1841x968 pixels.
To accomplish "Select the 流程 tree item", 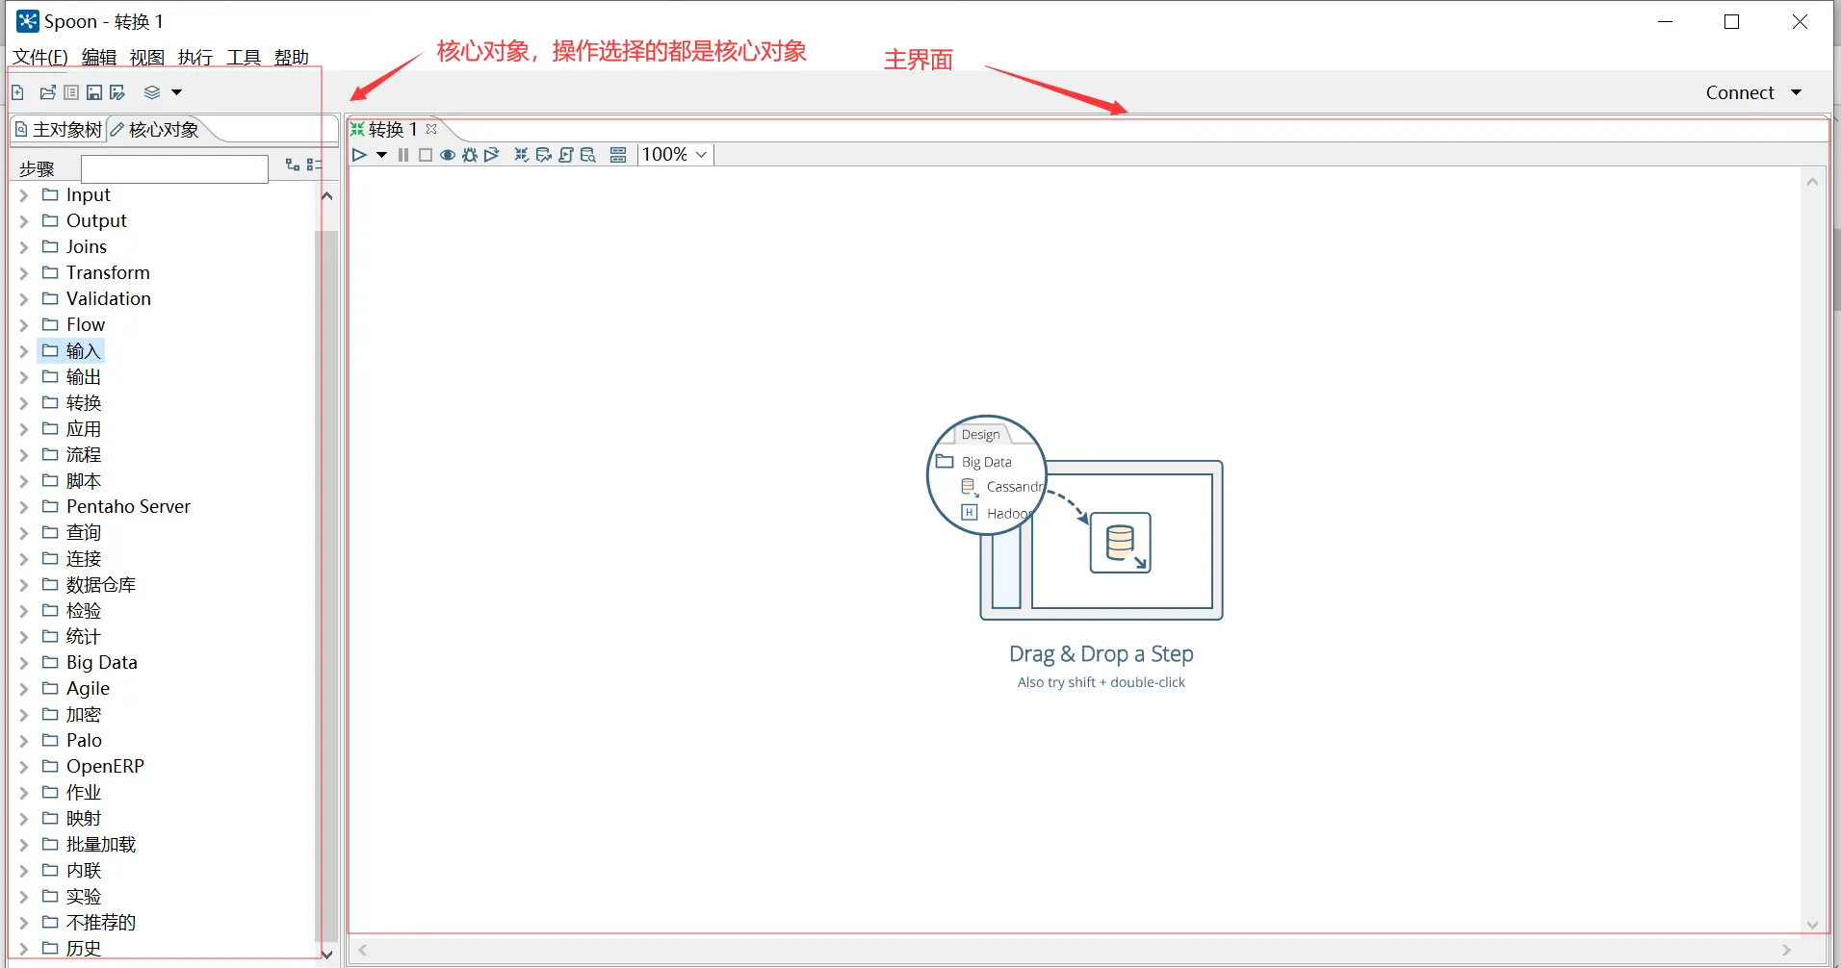I will [84, 455].
